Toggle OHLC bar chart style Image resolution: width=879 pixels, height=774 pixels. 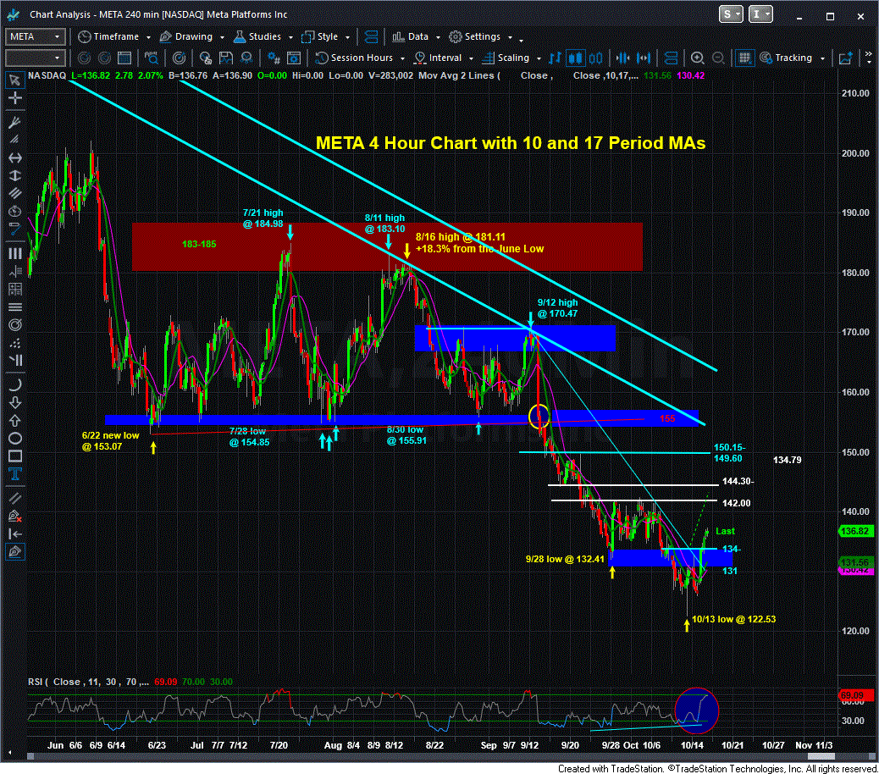(x=555, y=58)
